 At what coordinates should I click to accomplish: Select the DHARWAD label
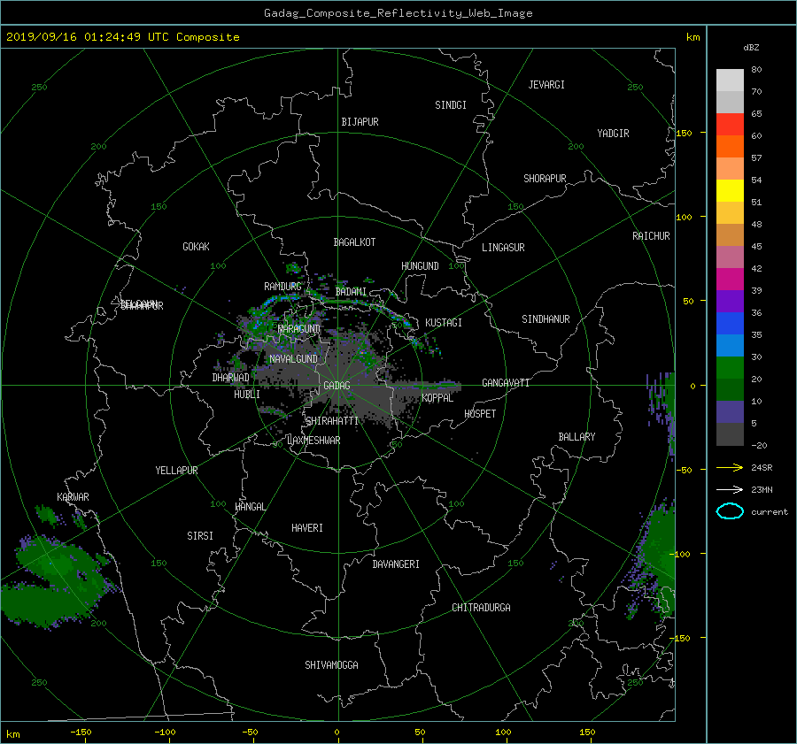click(230, 378)
